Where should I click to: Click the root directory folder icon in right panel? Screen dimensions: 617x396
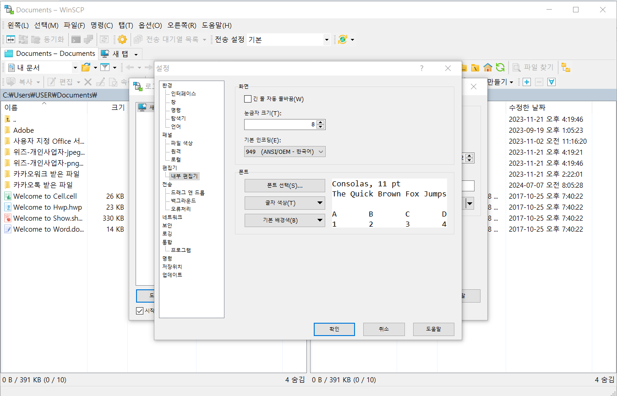(475, 68)
